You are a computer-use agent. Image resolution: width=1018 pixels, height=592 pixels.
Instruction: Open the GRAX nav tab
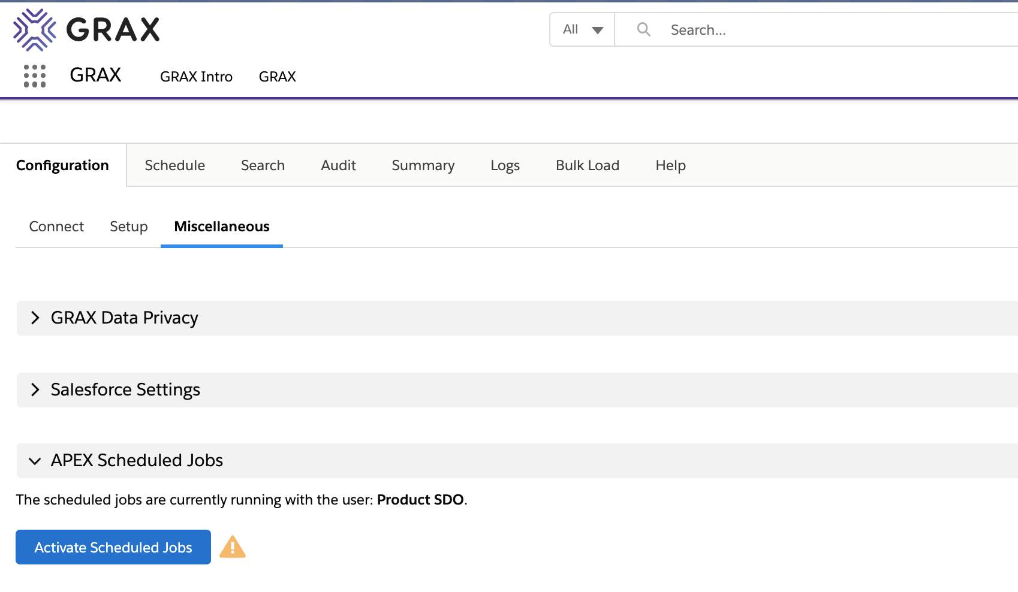(278, 77)
